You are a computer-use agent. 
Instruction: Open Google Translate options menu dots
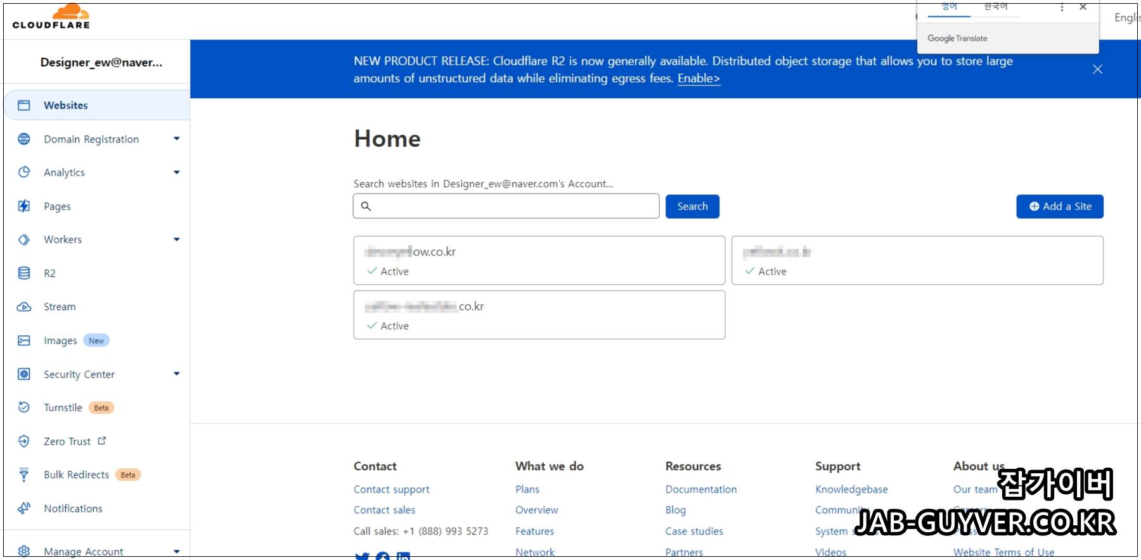click(1062, 8)
